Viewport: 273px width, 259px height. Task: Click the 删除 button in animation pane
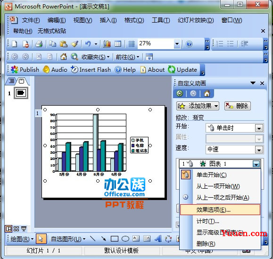[x=238, y=106]
